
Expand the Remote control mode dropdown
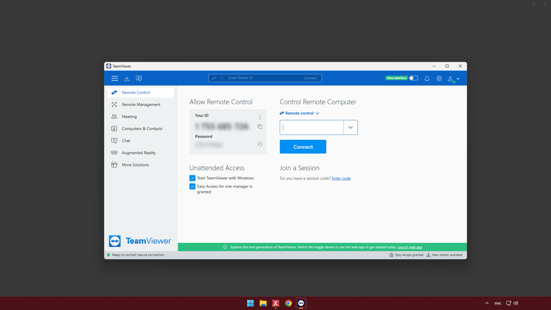(299, 113)
